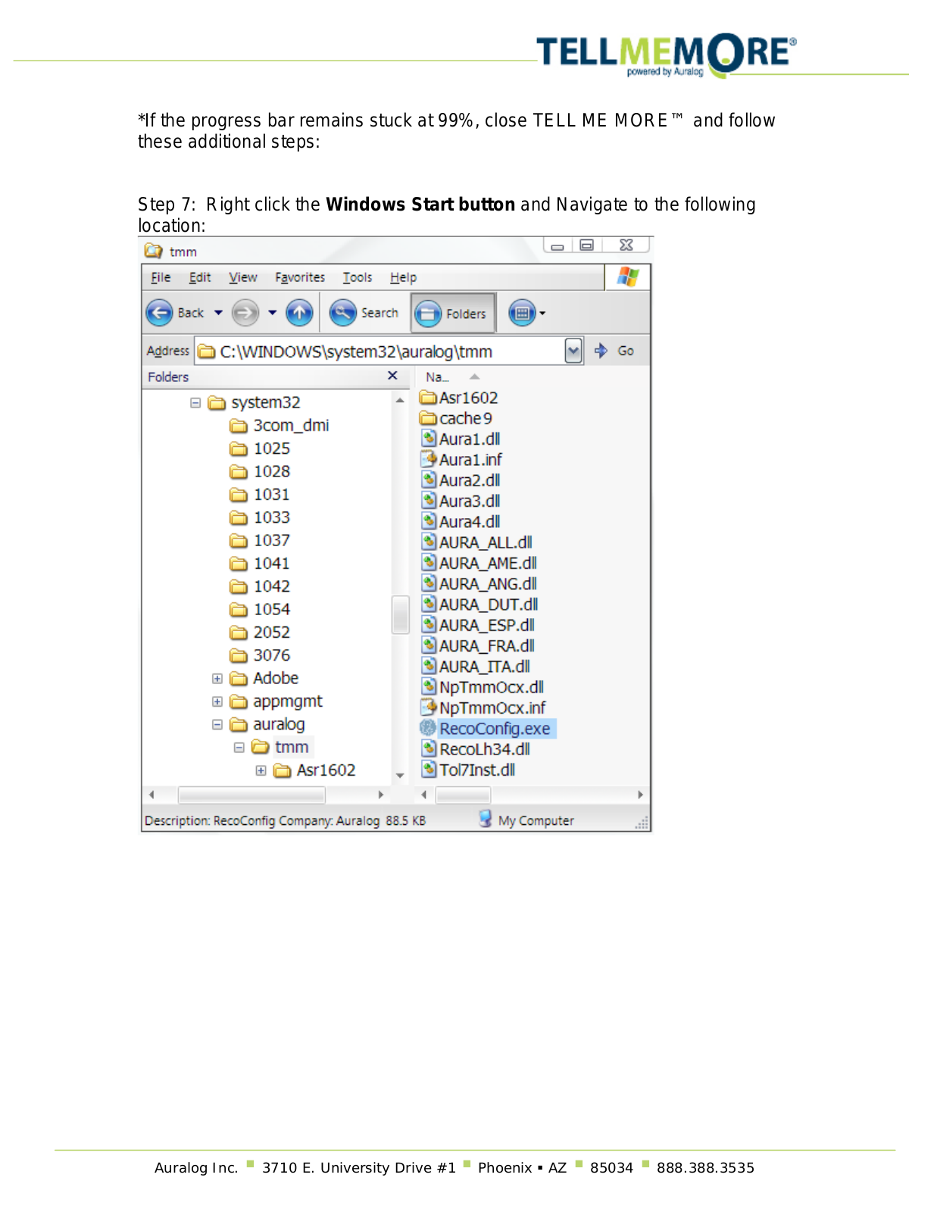
Task: Select the 1033 folder in tree
Action: coord(261,517)
